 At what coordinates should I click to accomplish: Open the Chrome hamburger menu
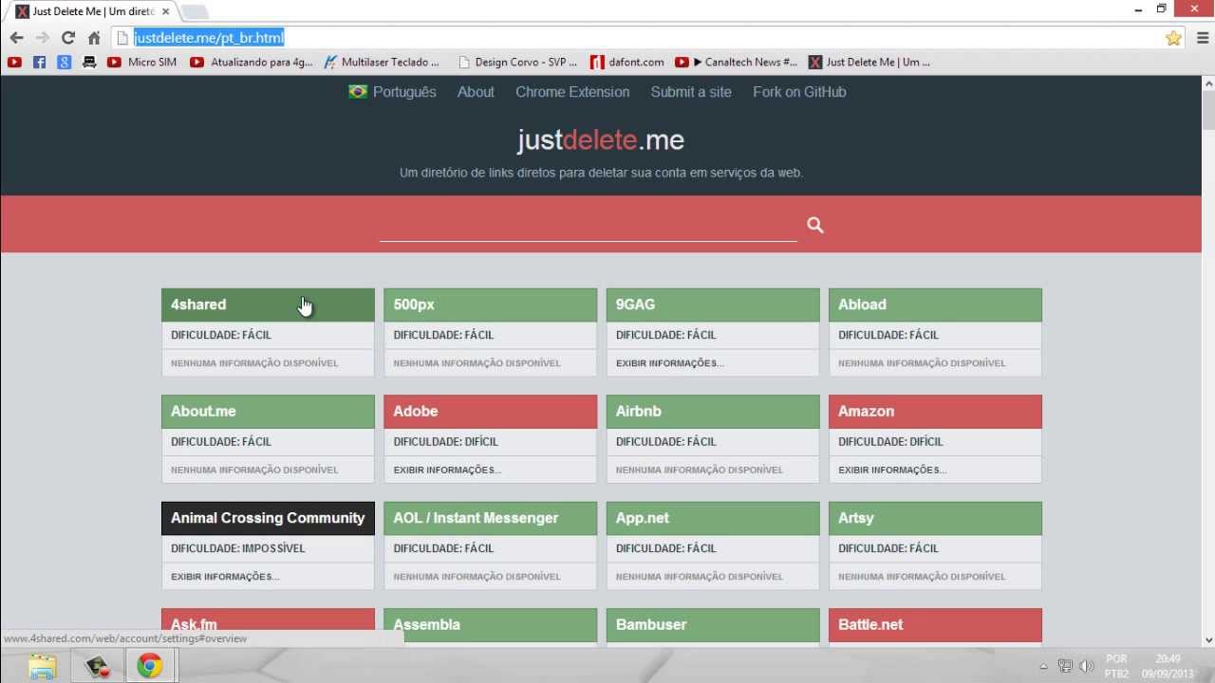[1202, 38]
